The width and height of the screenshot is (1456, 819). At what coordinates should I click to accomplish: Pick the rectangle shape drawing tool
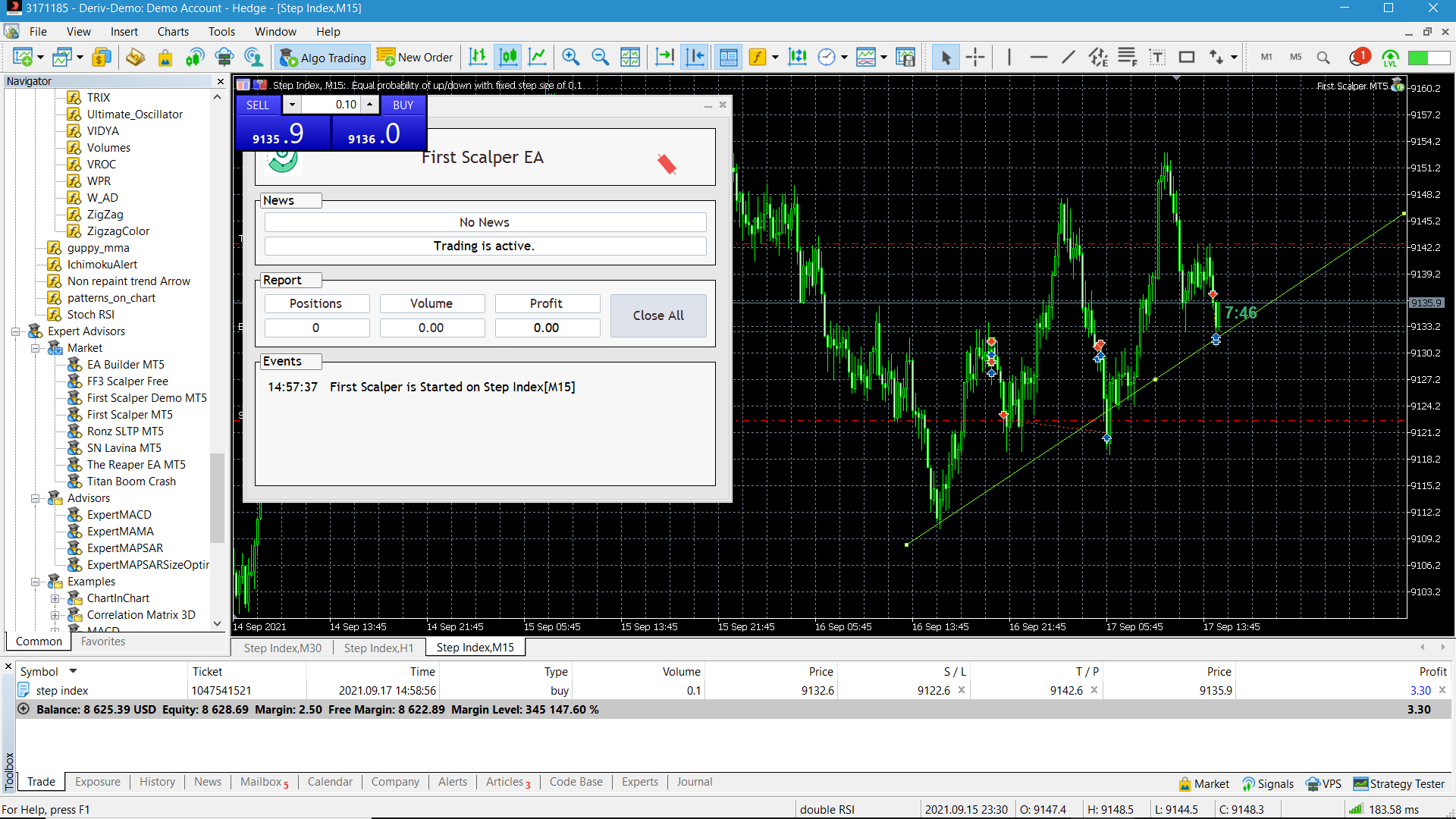click(x=1187, y=57)
